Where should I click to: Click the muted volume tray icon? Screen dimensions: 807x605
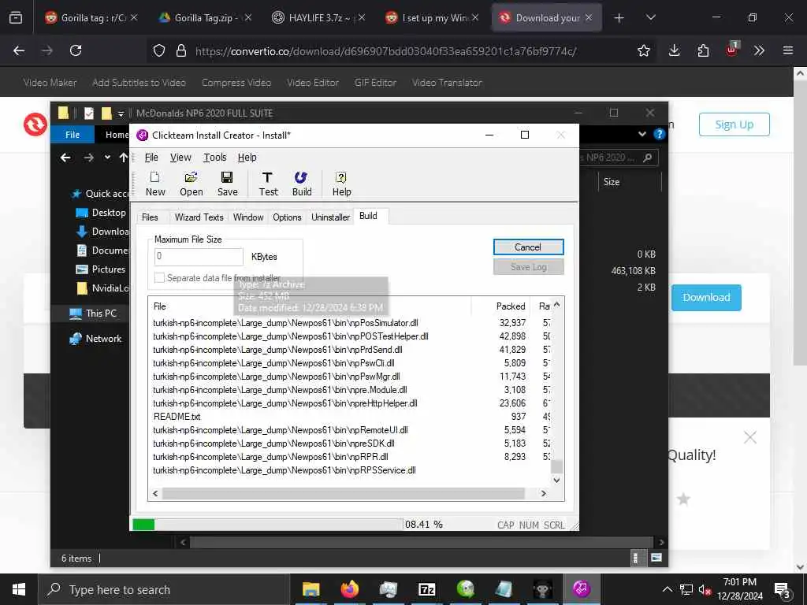coord(705,589)
